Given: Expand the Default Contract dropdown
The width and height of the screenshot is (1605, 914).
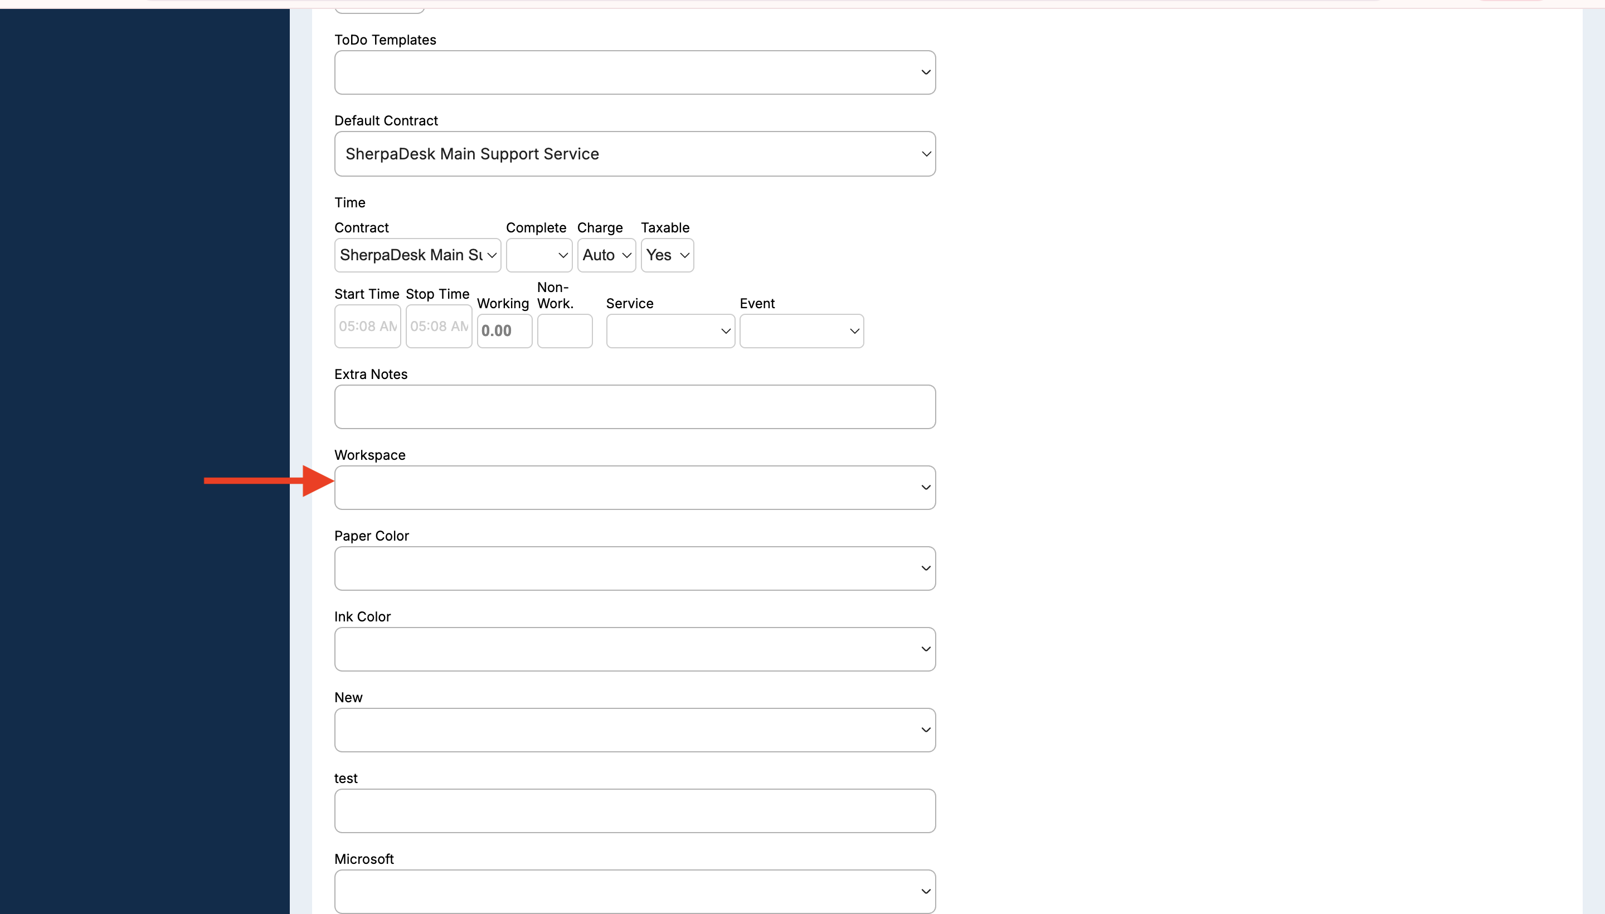Looking at the screenshot, I should click(x=634, y=154).
